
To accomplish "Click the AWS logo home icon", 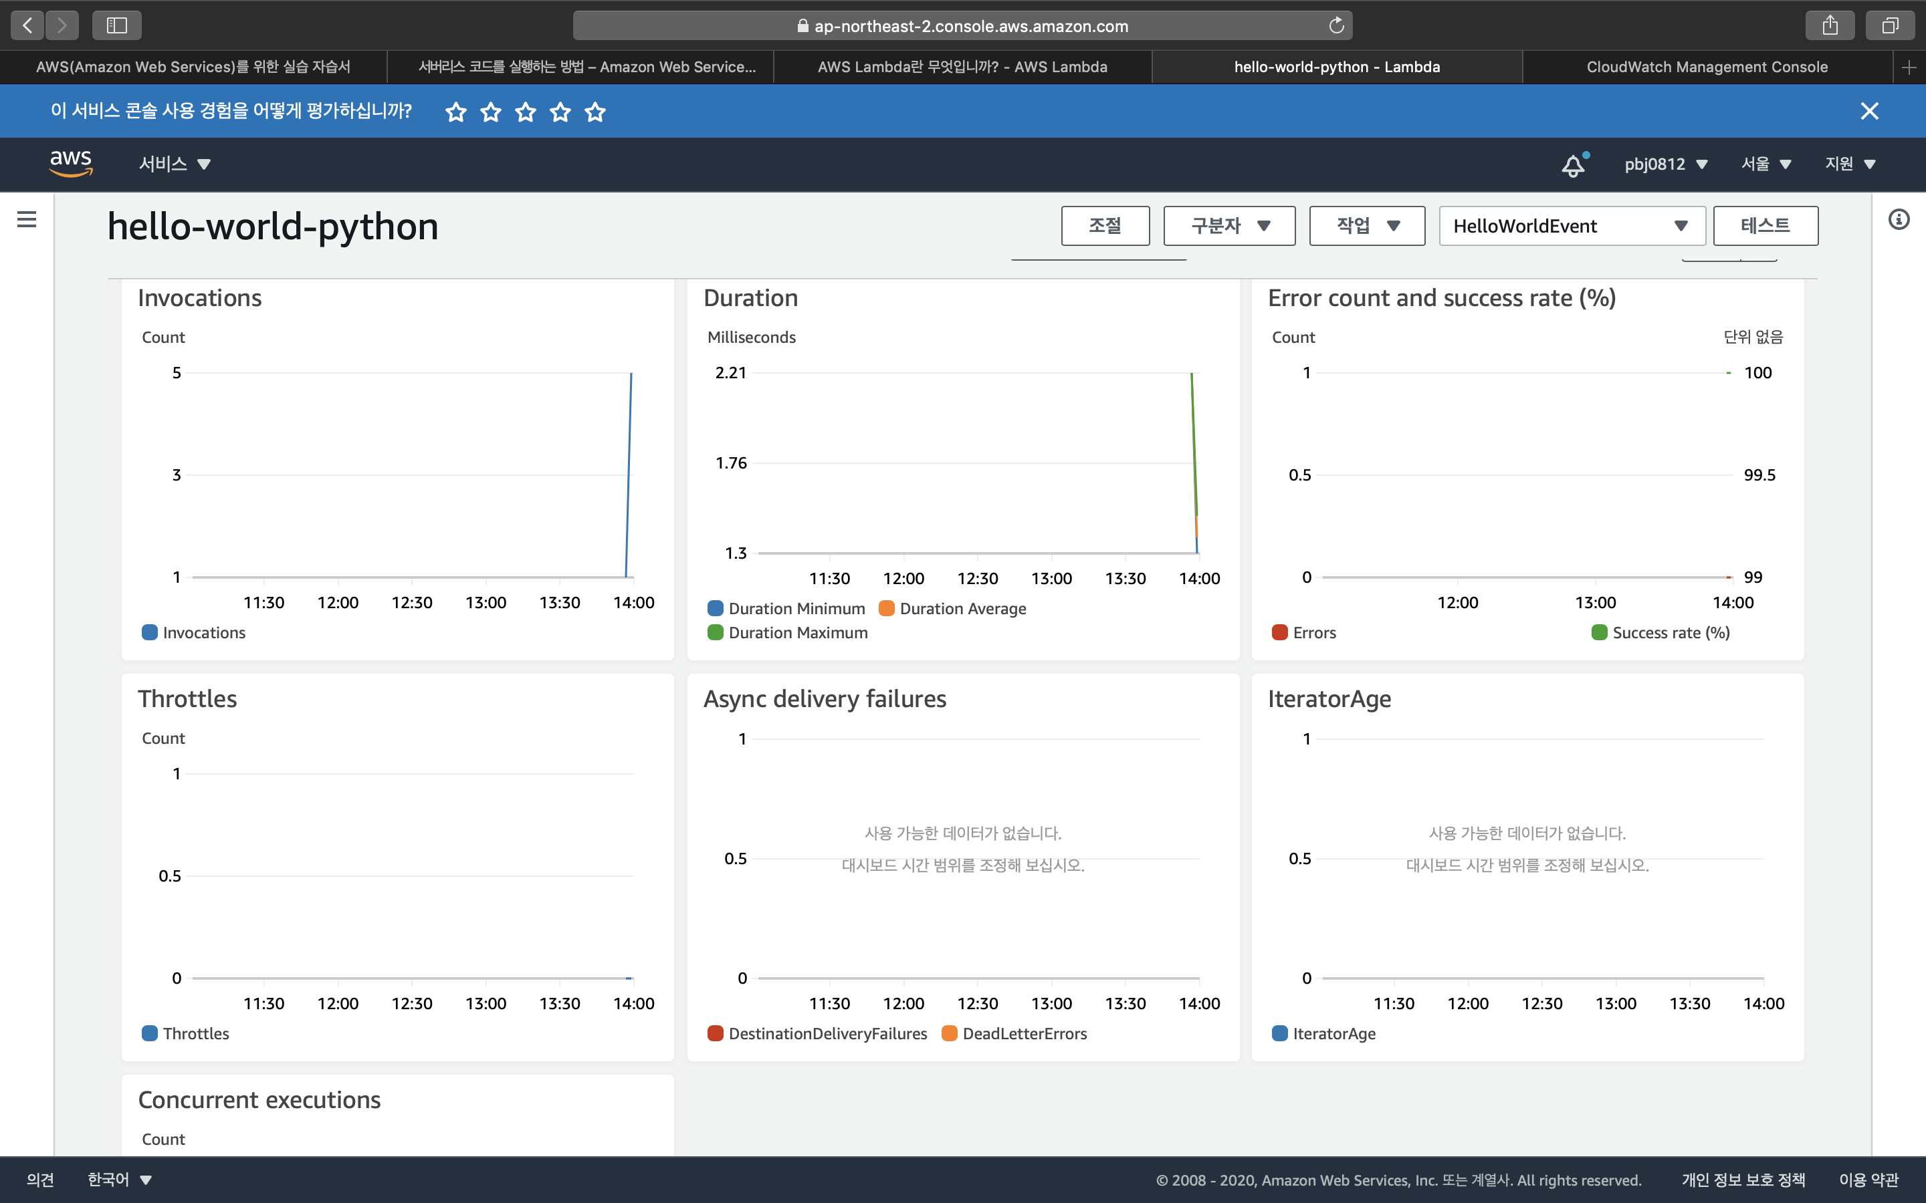I will [x=71, y=162].
